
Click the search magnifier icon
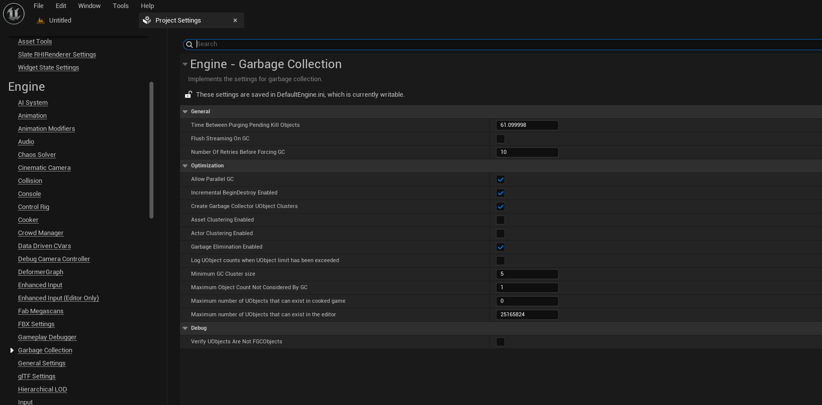click(190, 45)
